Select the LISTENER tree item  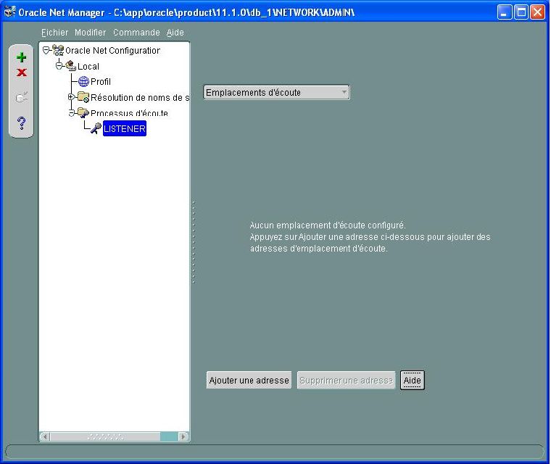pyautogui.click(x=125, y=128)
